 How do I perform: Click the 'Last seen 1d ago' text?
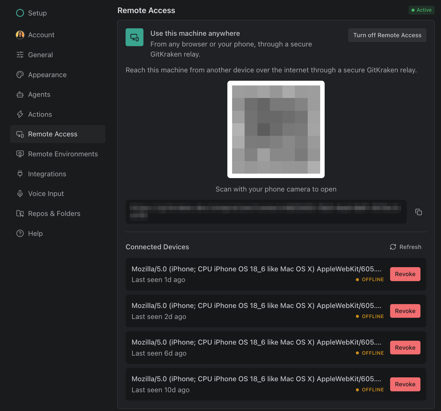[x=158, y=280]
